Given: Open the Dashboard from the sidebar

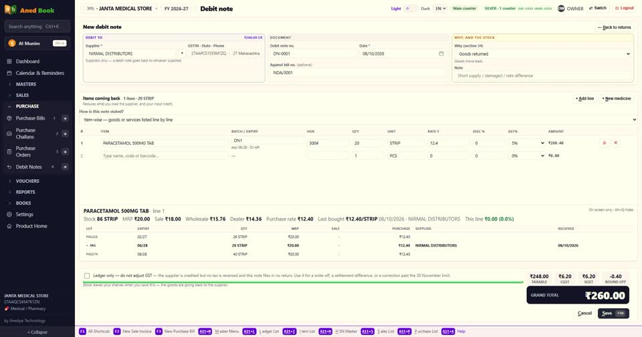Looking at the screenshot, I should pos(27,62).
